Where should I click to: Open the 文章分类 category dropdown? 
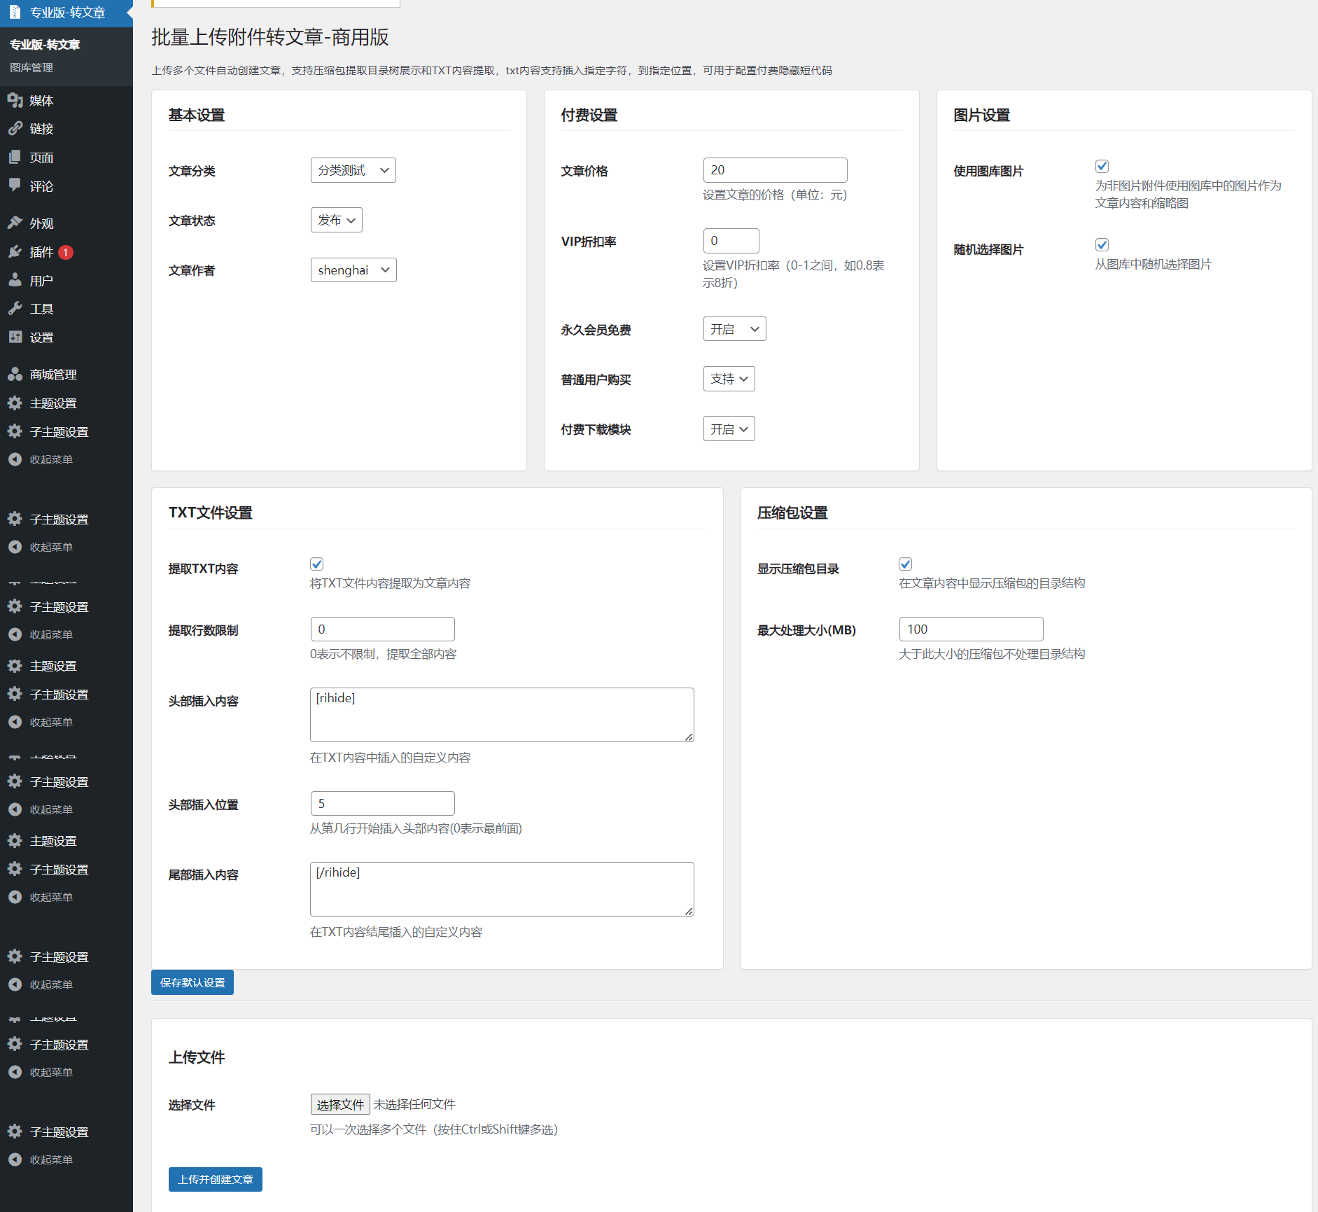tap(353, 170)
